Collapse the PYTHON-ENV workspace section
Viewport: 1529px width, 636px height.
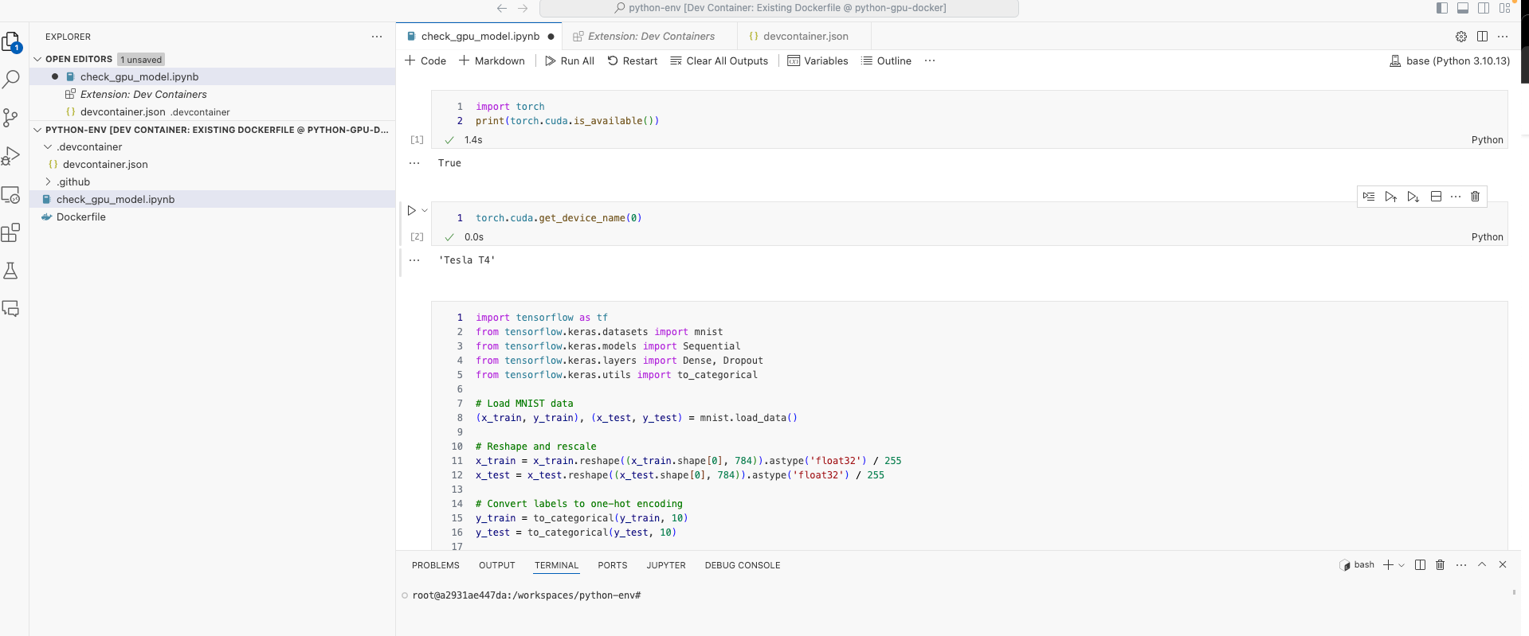click(x=37, y=130)
